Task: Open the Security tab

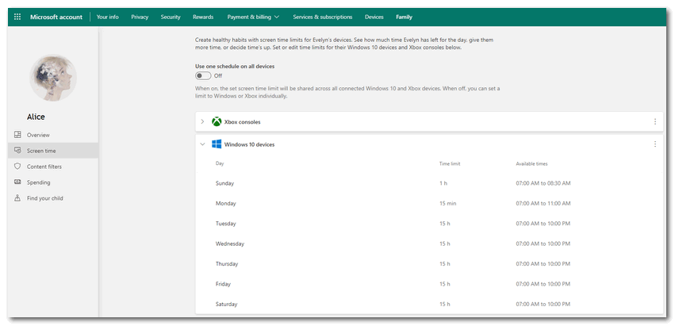Action: 171,17
